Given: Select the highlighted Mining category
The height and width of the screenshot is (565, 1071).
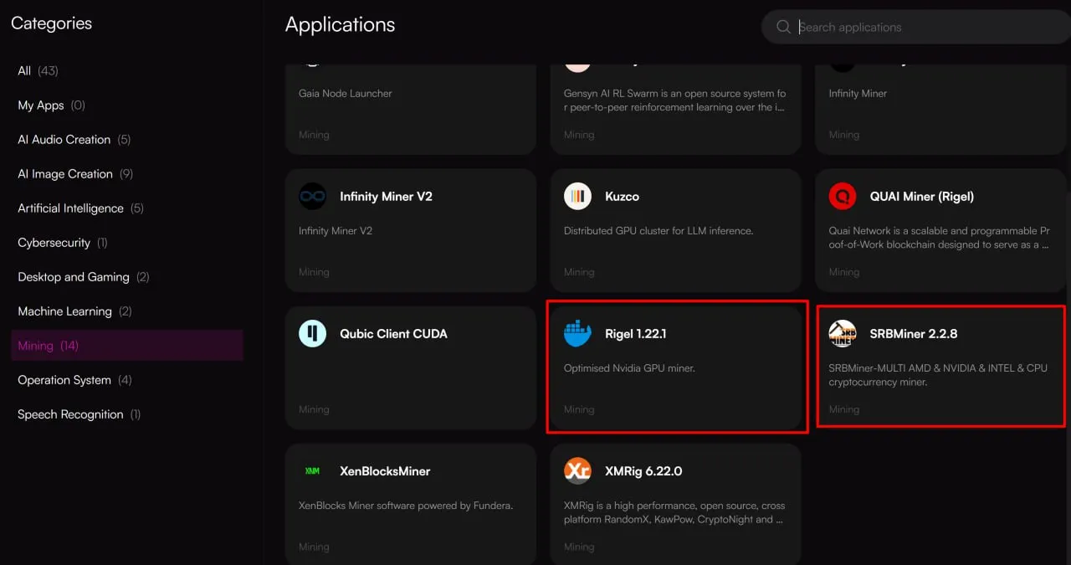Looking at the screenshot, I should pyautogui.click(x=127, y=346).
